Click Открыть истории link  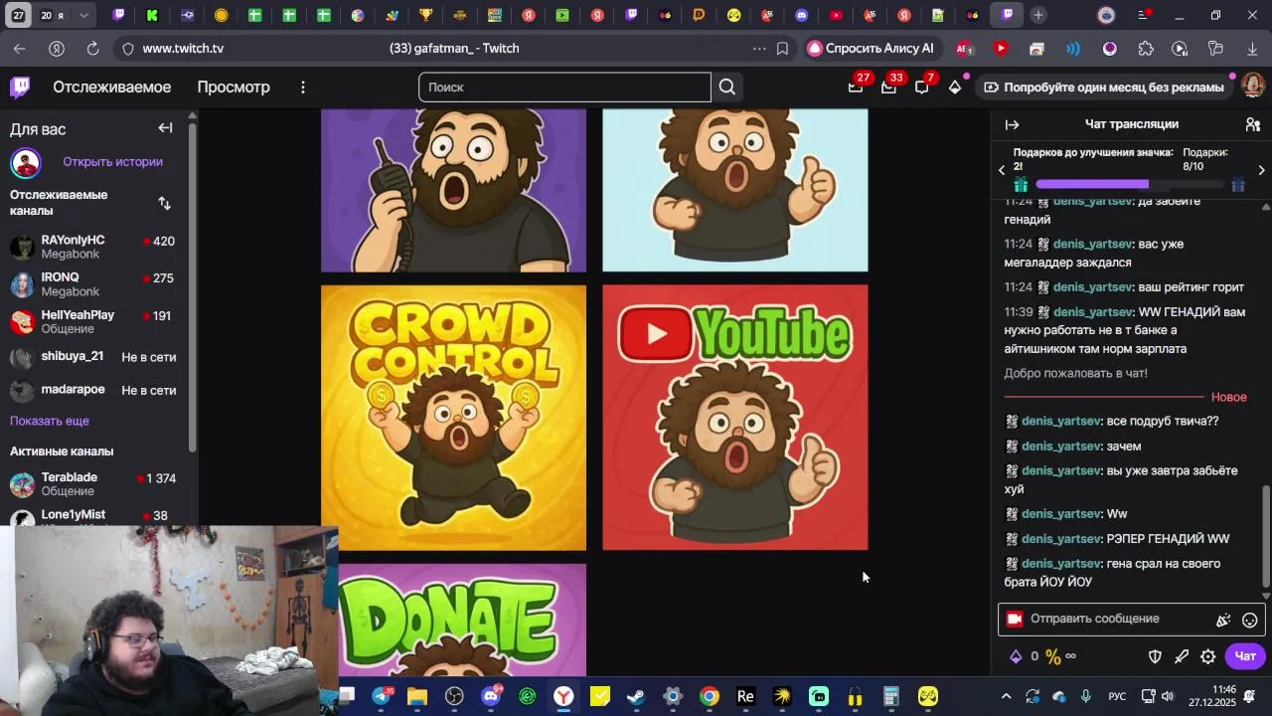click(112, 162)
